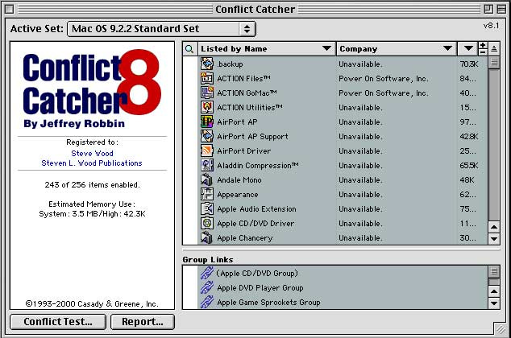Click the Steve Wood registered name
511x338 pixels.
click(92, 153)
